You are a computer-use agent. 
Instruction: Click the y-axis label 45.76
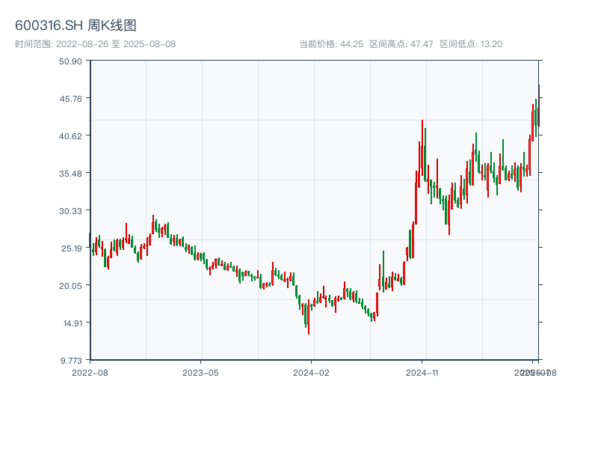[70, 99]
